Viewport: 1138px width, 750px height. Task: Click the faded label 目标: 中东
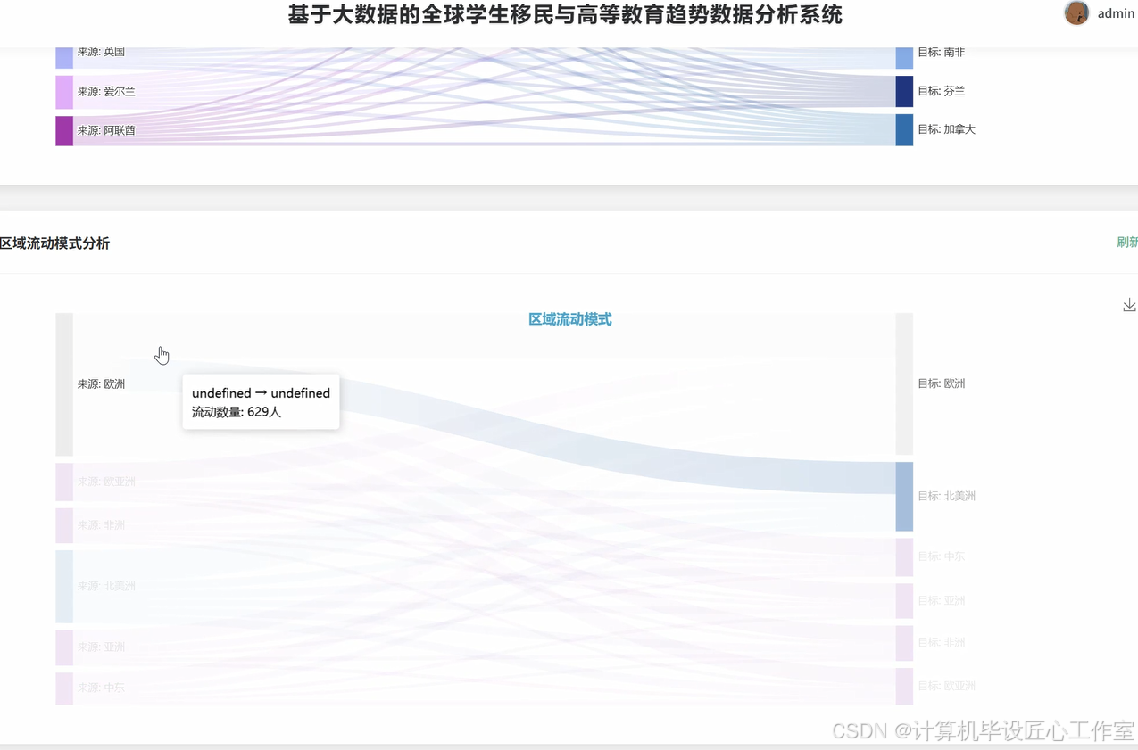click(x=941, y=556)
